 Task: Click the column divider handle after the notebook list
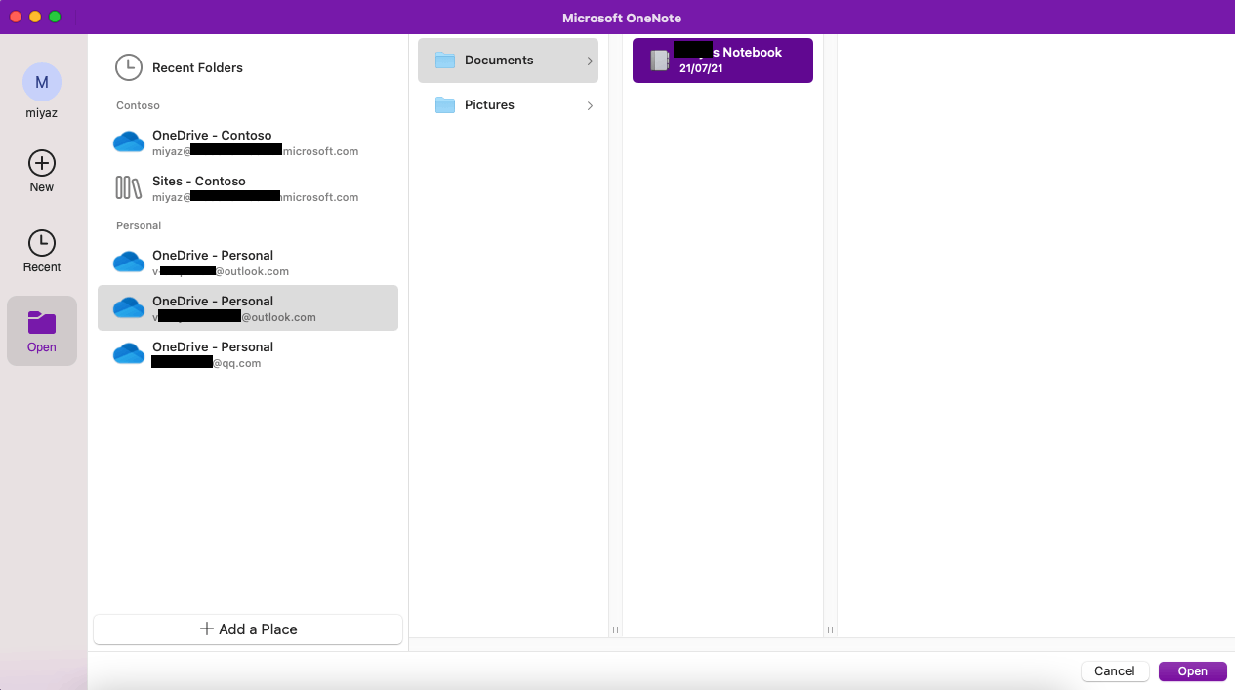click(830, 629)
